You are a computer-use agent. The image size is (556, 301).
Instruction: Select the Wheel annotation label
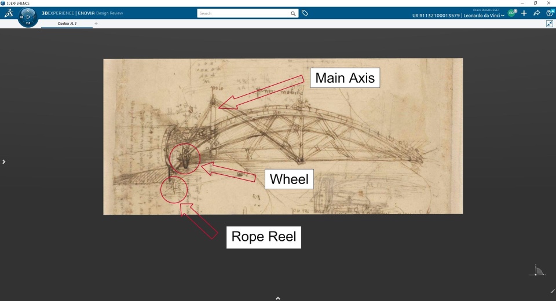point(289,179)
